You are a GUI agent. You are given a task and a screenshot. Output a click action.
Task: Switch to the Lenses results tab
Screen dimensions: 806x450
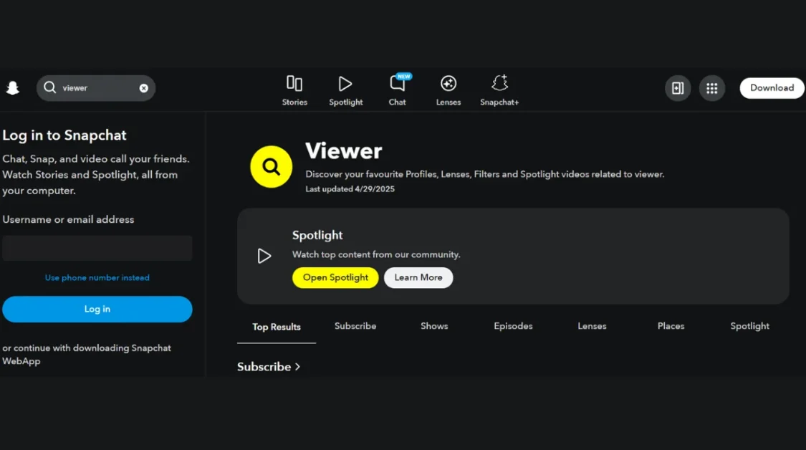click(592, 326)
